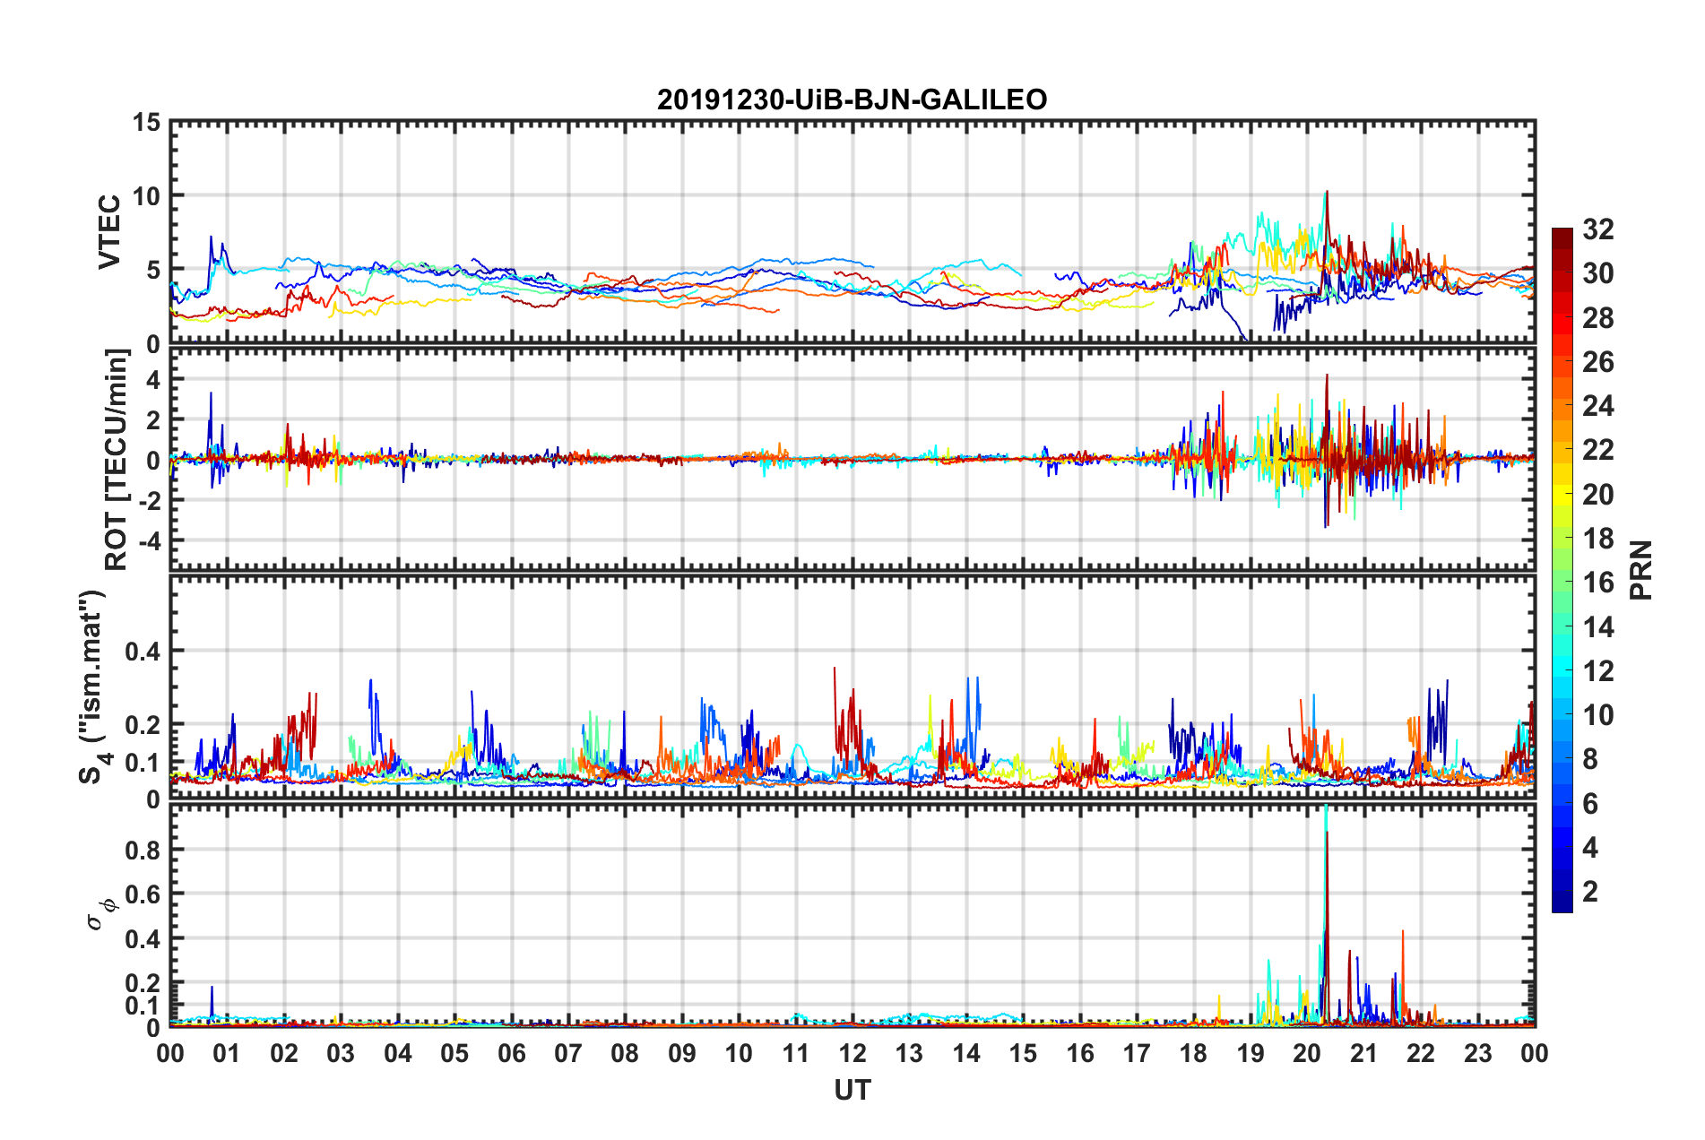Click the plot title "20191230-UiB-BJN-GALILEO"
1705x1140 pixels.
point(852,99)
